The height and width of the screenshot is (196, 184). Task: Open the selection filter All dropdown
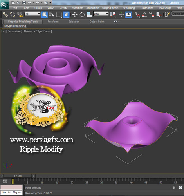33,14
